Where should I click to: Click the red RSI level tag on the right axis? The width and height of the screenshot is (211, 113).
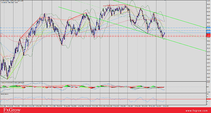pyautogui.click(x=209, y=99)
